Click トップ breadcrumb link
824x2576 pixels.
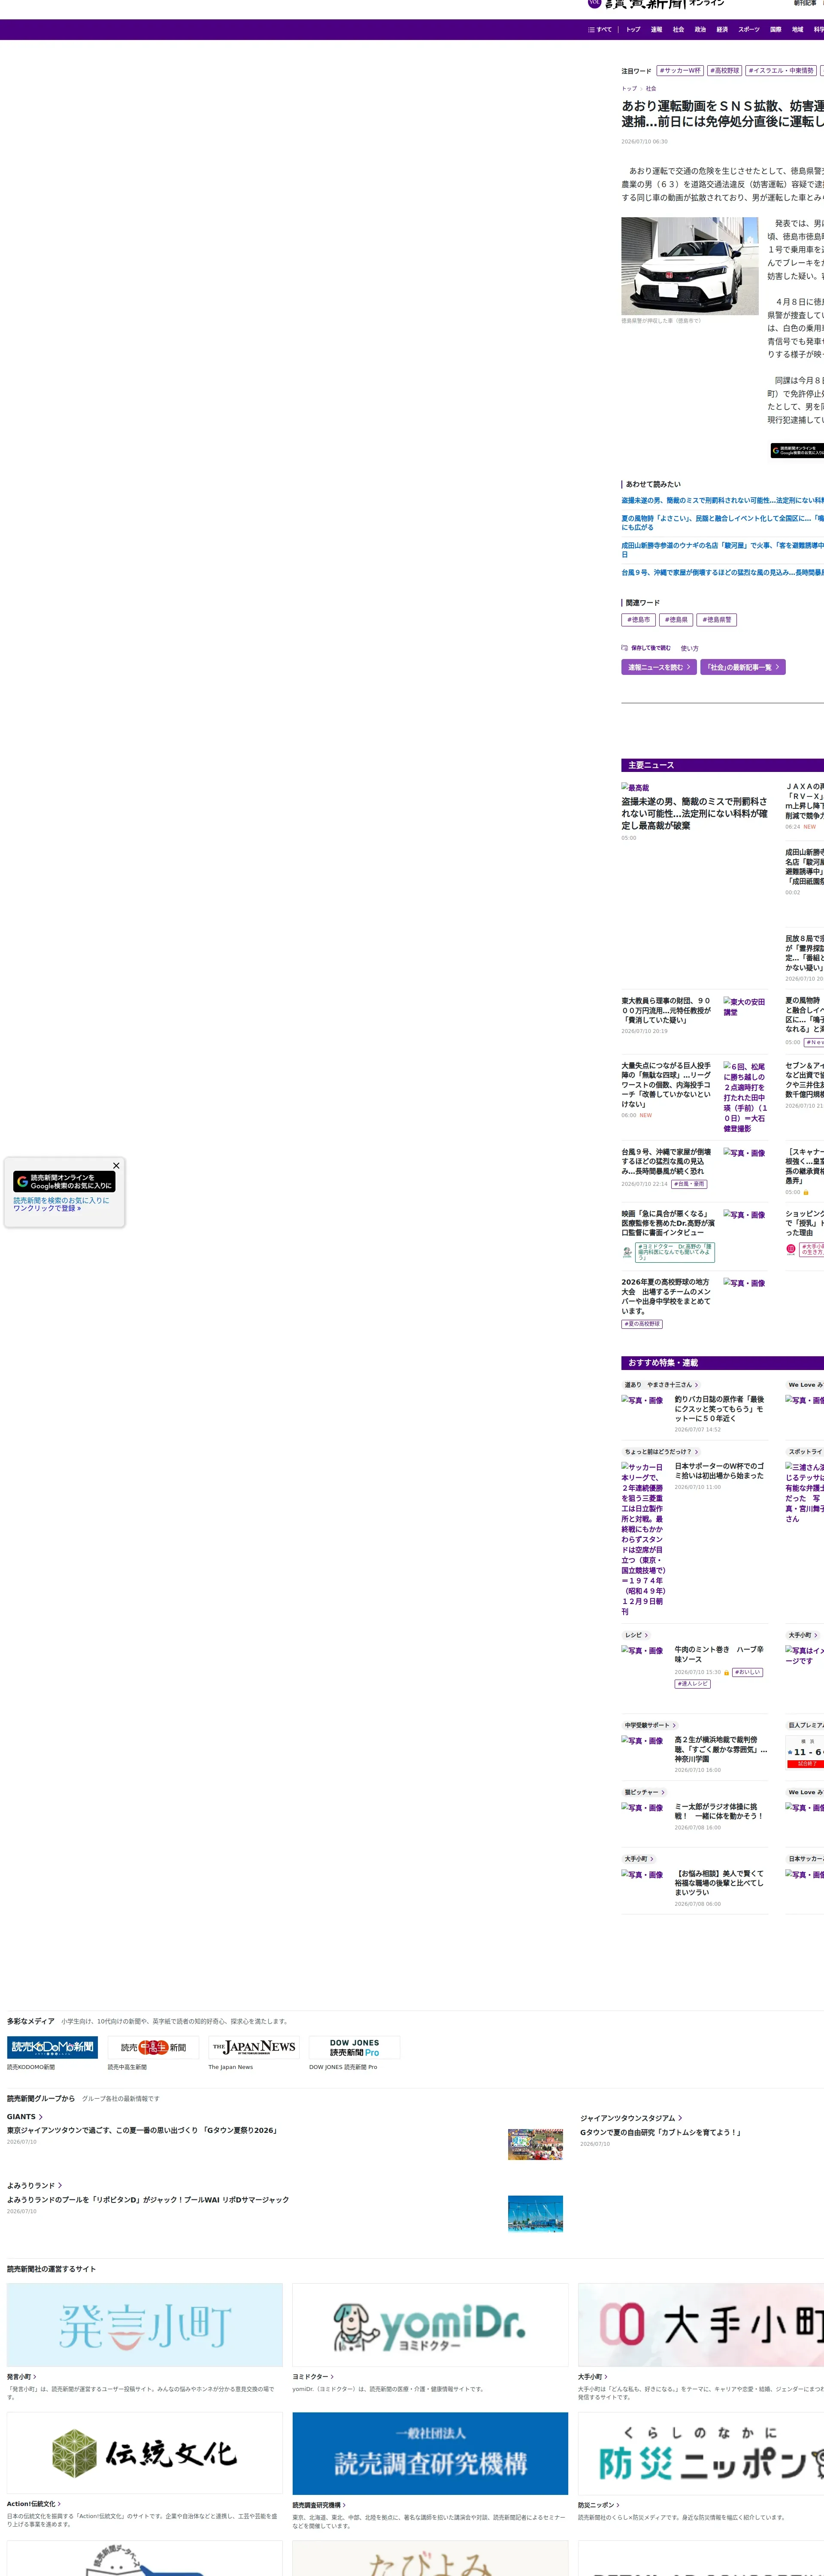pyautogui.click(x=629, y=88)
